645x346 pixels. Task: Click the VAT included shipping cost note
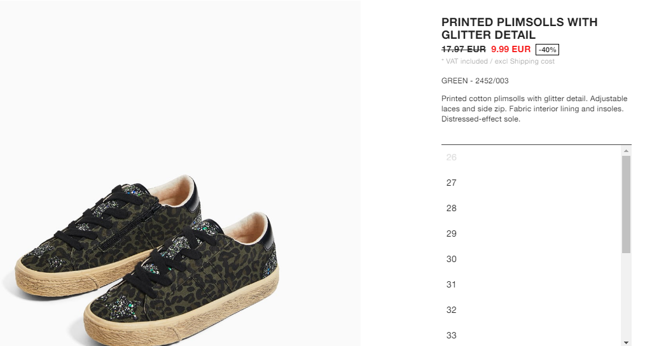497,61
